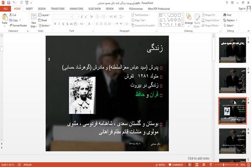Screen dimensions: 251x167
Task: Toggle numbered list formatting
Action: coord(104,17)
